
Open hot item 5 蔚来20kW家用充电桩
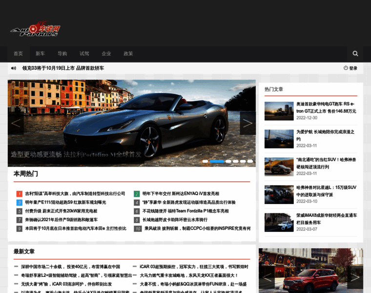[62, 211]
